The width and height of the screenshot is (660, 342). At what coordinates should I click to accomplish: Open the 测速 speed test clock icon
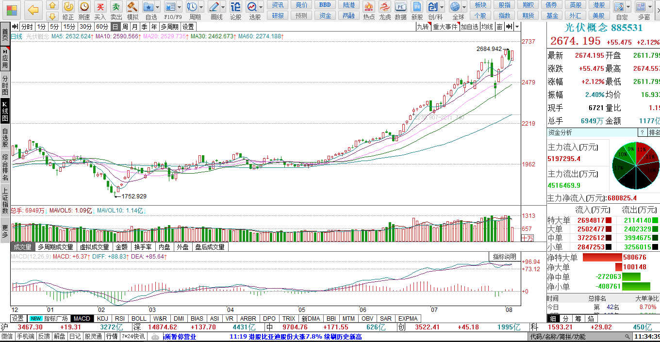tap(84, 7)
